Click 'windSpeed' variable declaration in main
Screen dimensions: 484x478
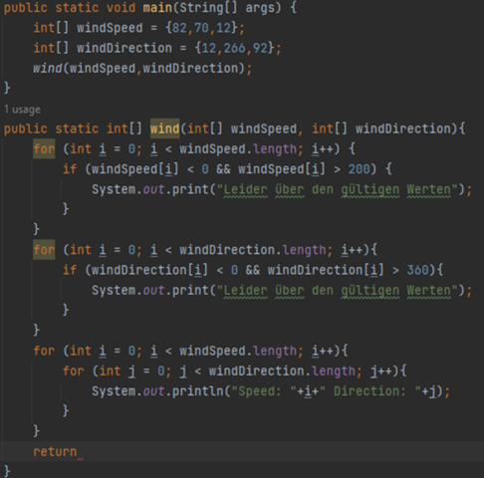pyautogui.click(x=110, y=28)
